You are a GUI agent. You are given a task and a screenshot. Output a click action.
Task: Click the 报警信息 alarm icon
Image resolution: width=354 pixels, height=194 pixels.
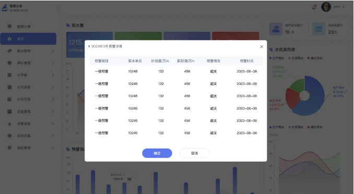pos(9,124)
